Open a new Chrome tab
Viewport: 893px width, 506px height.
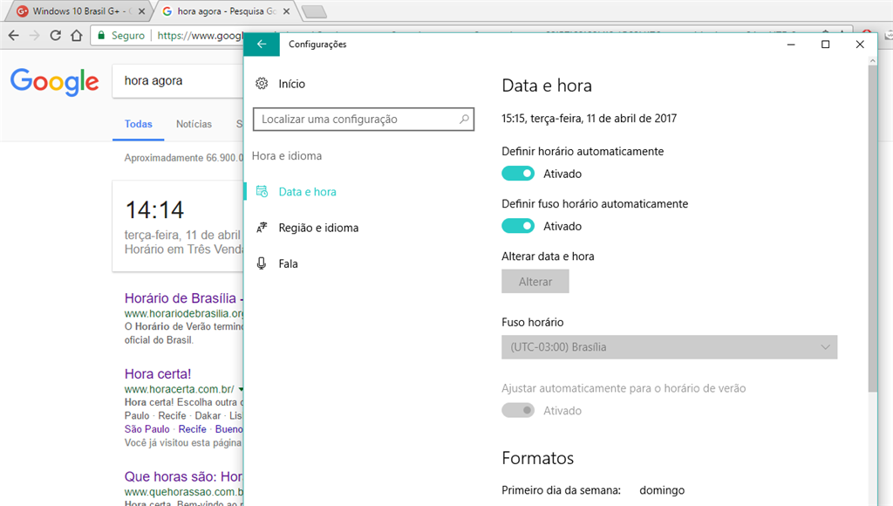tap(313, 11)
